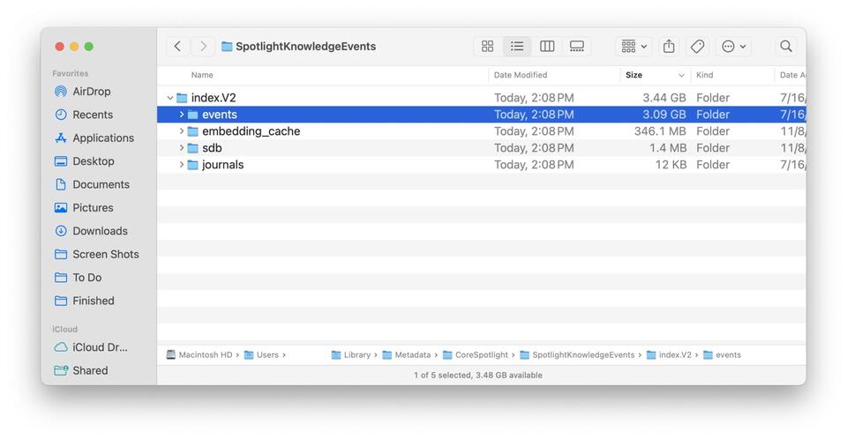Switch to gallery view
Screen dimensions: 847x439
tap(577, 47)
